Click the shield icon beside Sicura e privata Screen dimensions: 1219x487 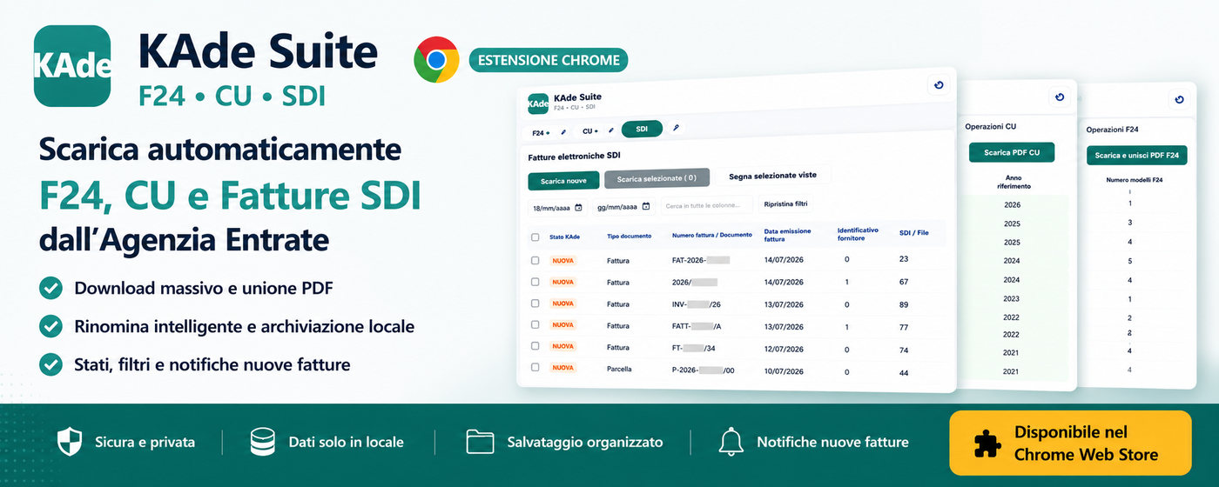tap(70, 442)
